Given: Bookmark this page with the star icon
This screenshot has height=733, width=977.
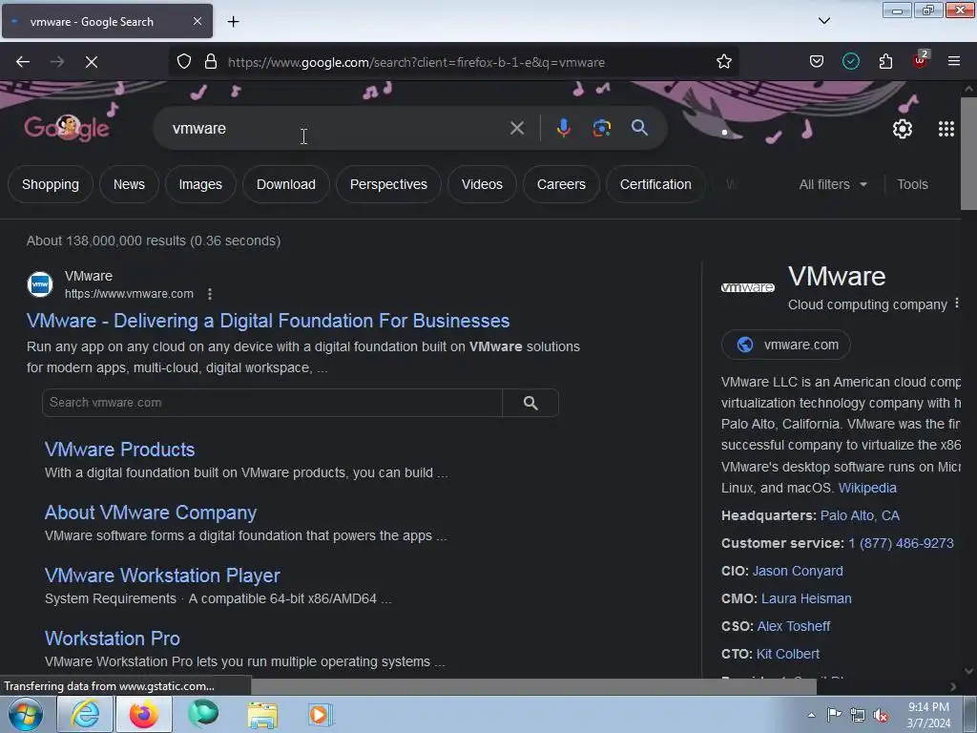Looking at the screenshot, I should [723, 62].
